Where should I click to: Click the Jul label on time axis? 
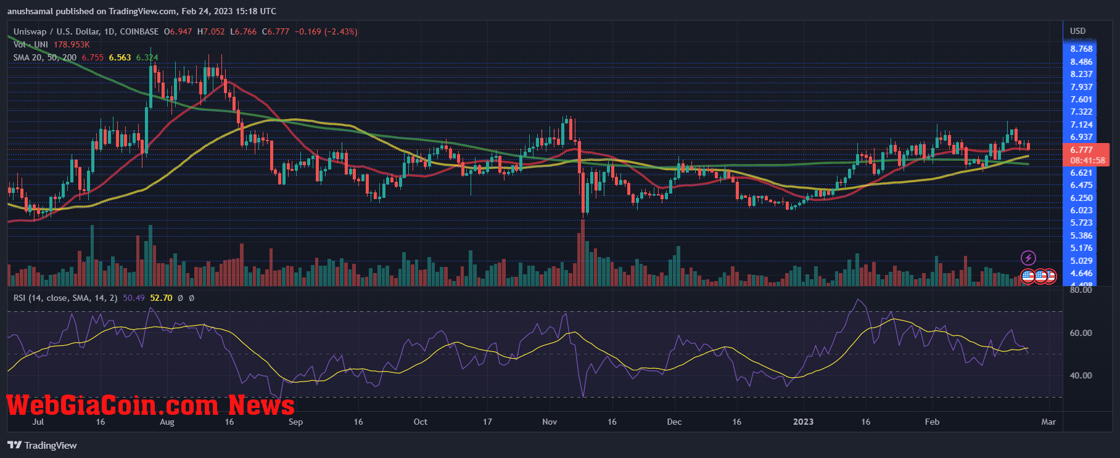coord(38,422)
